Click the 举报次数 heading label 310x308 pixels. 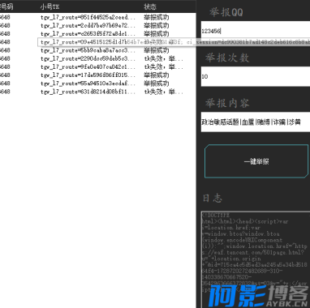tap(226, 58)
